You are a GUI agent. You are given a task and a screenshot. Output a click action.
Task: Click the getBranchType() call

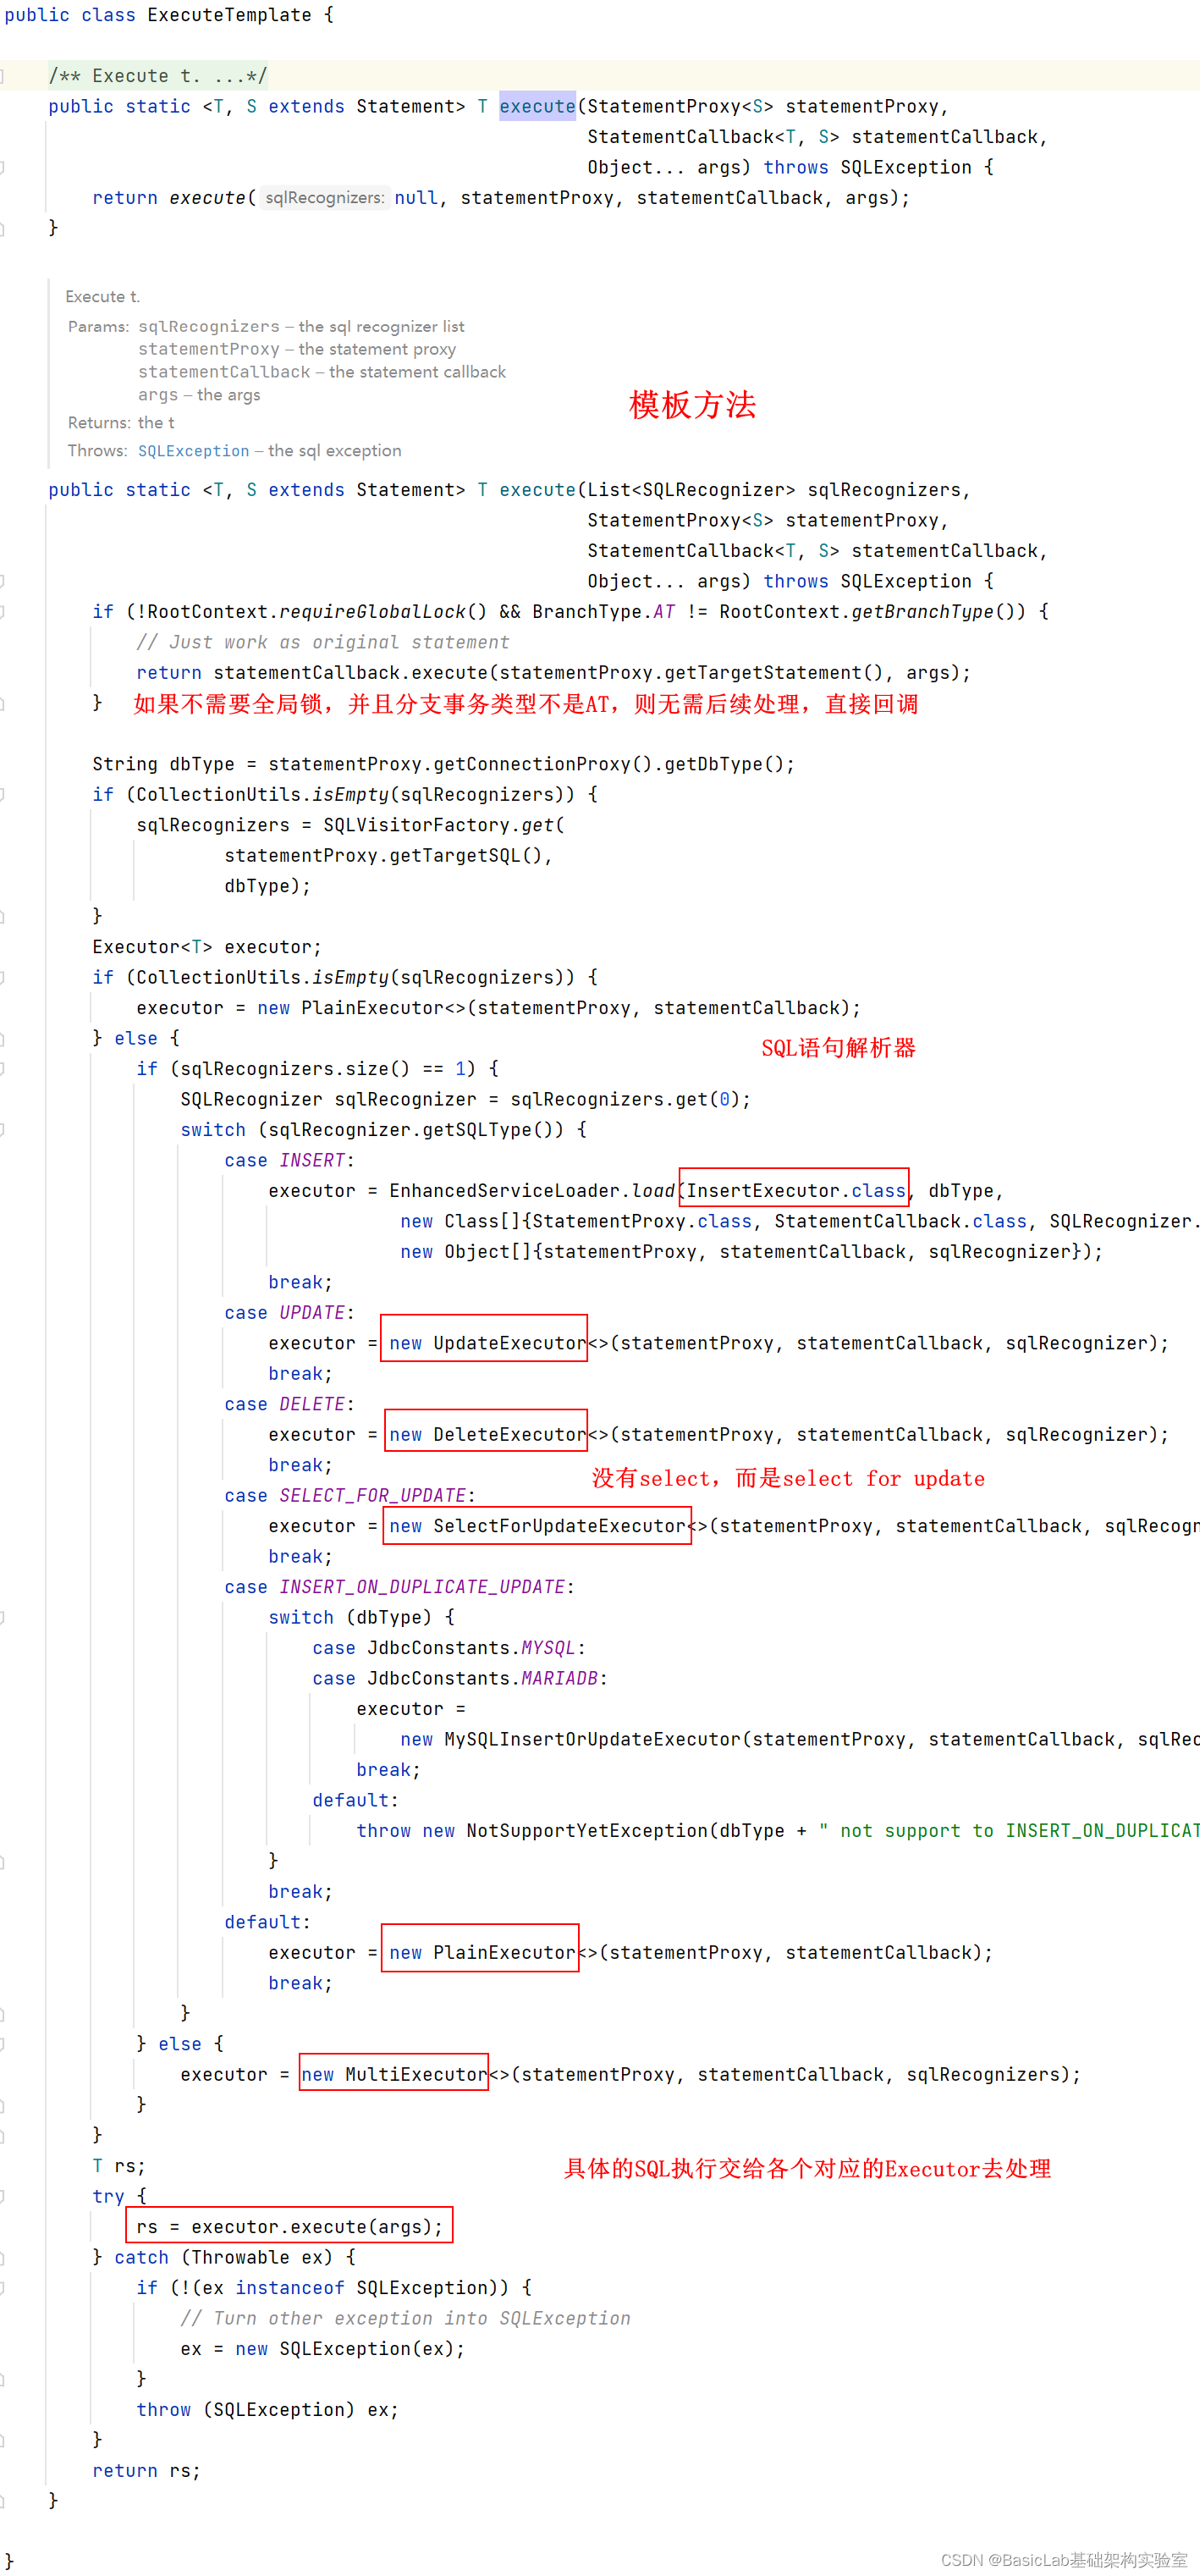pos(933,612)
